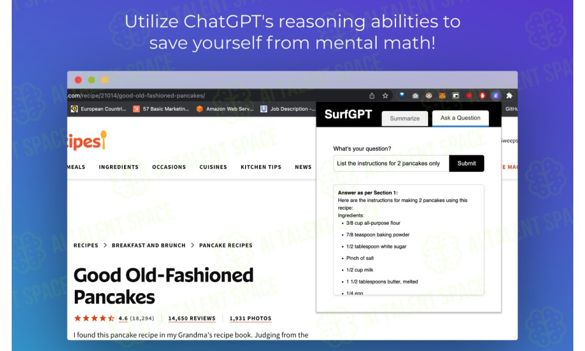Open the SurfGPT purple extension icon
This screenshot has height=351, width=585.
[495, 96]
